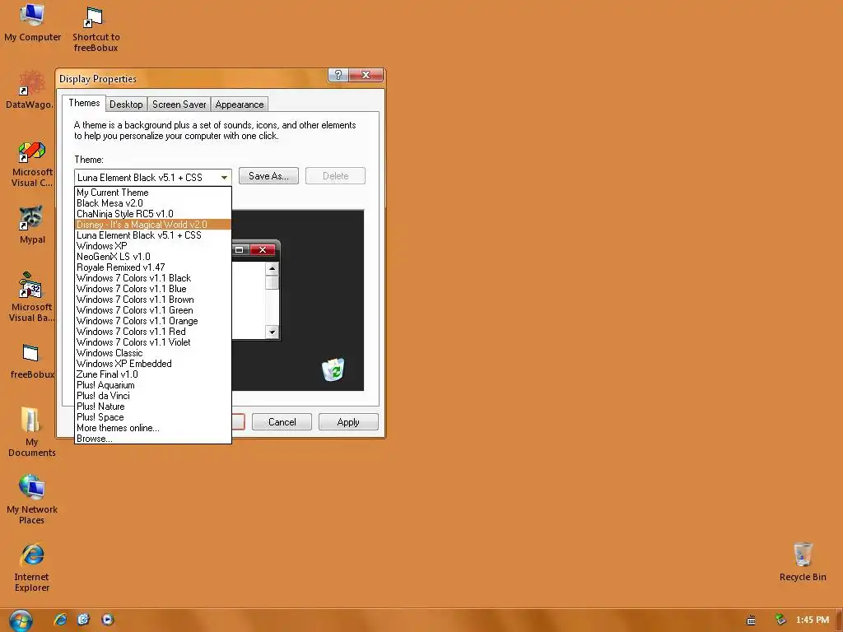Select the My Network Places icon
The image size is (843, 632).
tap(32, 500)
